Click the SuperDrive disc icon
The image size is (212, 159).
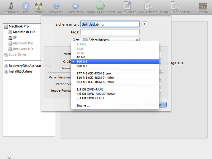6,55
